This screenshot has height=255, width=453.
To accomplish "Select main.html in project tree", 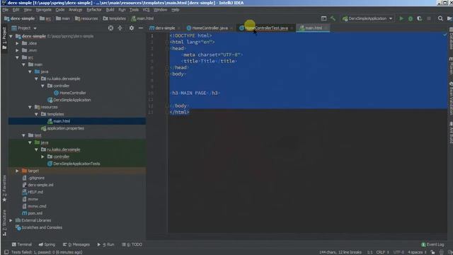I will [59, 121].
